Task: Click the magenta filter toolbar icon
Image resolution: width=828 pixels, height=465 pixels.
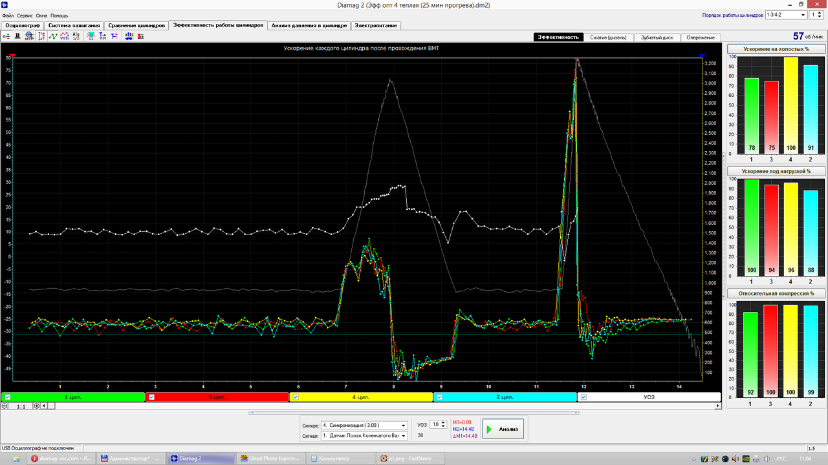Action: pos(114,36)
